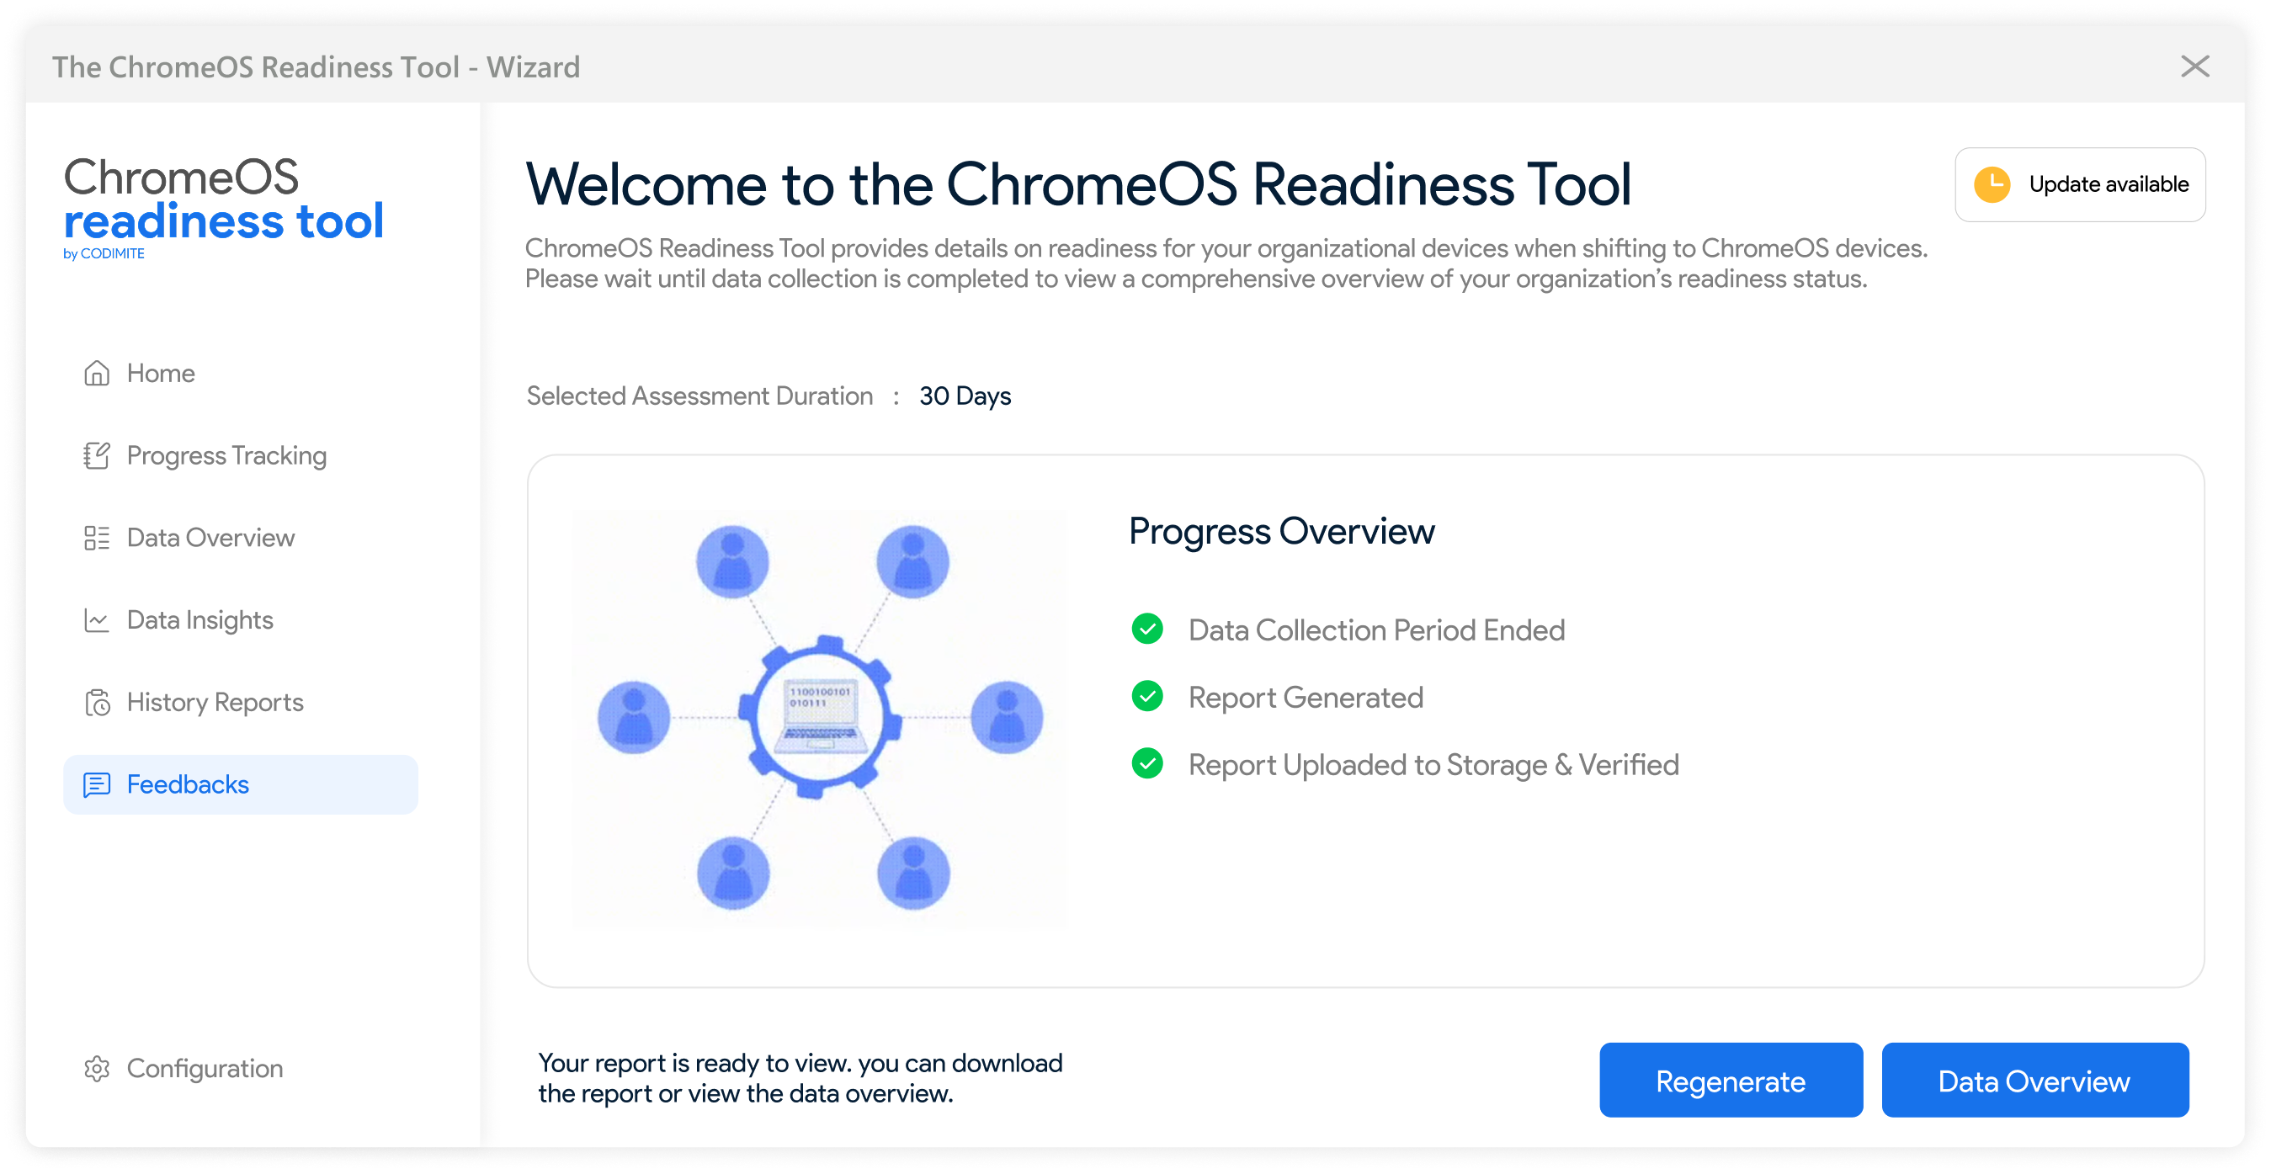Screen dimensions: 2271x1174
Task: Select History Reports in sidebar
Action: pyautogui.click(x=215, y=703)
